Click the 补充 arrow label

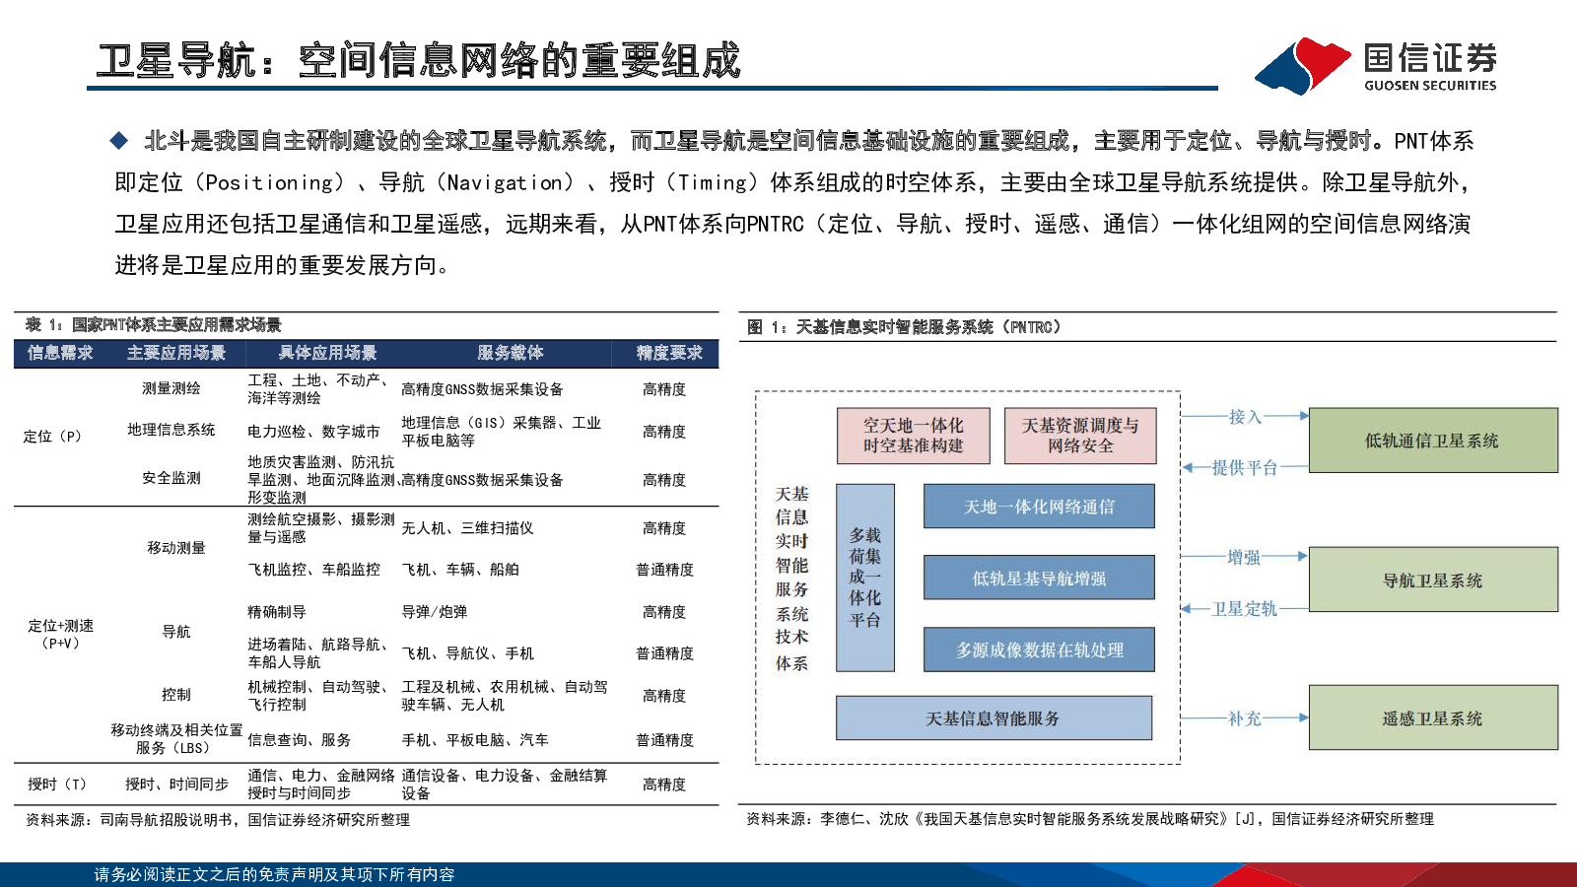(x=1245, y=718)
